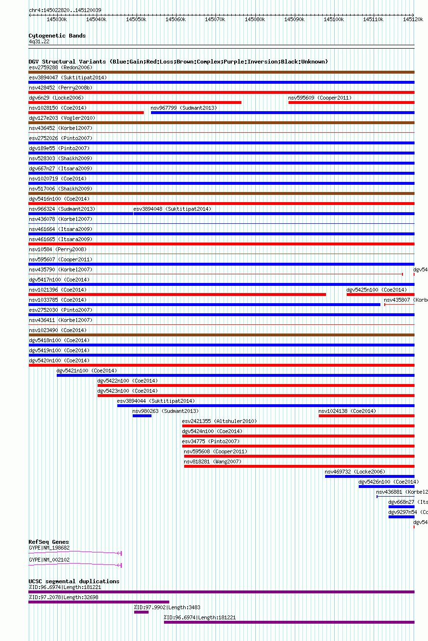Click the dgv5422n100 (Coe2014) variant label
Image resolution: width=428 pixels, height=641 pixels.
(x=127, y=381)
